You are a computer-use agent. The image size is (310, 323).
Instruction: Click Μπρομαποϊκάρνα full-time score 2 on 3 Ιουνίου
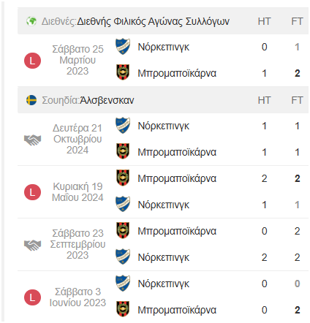(297, 310)
